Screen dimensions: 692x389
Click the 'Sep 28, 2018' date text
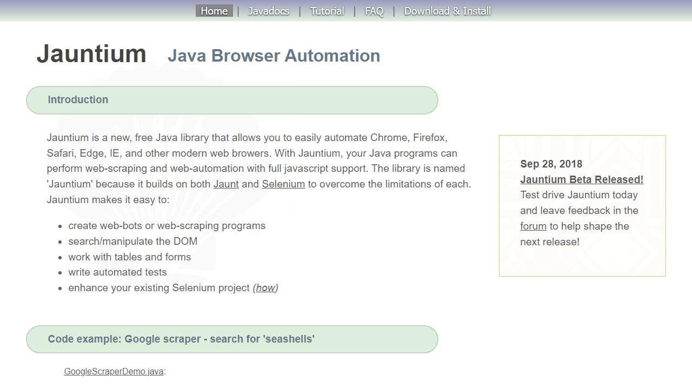551,164
